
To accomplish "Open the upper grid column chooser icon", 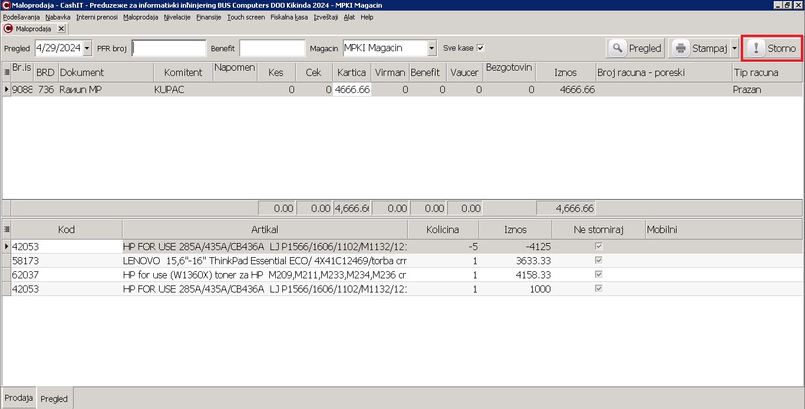I will pos(6,72).
